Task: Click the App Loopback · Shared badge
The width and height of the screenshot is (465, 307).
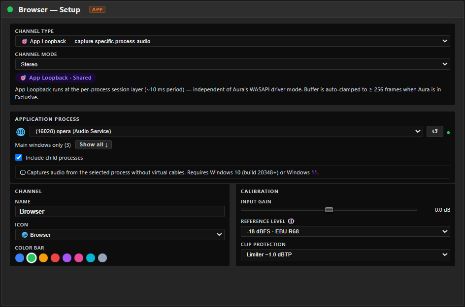Action: point(56,78)
